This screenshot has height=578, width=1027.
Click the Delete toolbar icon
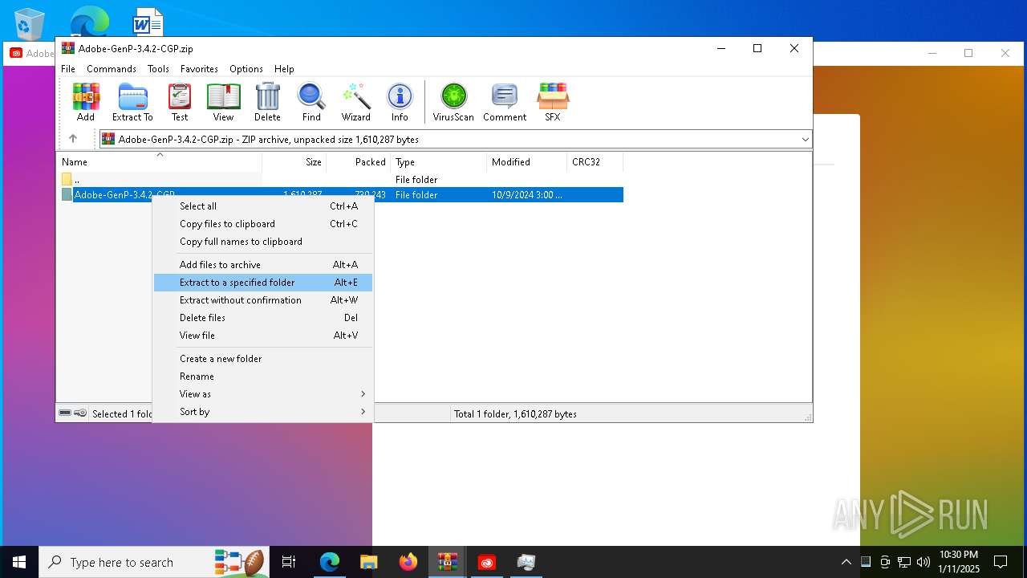(267, 102)
